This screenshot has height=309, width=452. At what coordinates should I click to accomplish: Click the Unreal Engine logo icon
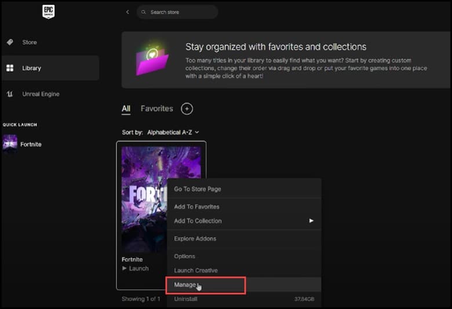(10, 94)
